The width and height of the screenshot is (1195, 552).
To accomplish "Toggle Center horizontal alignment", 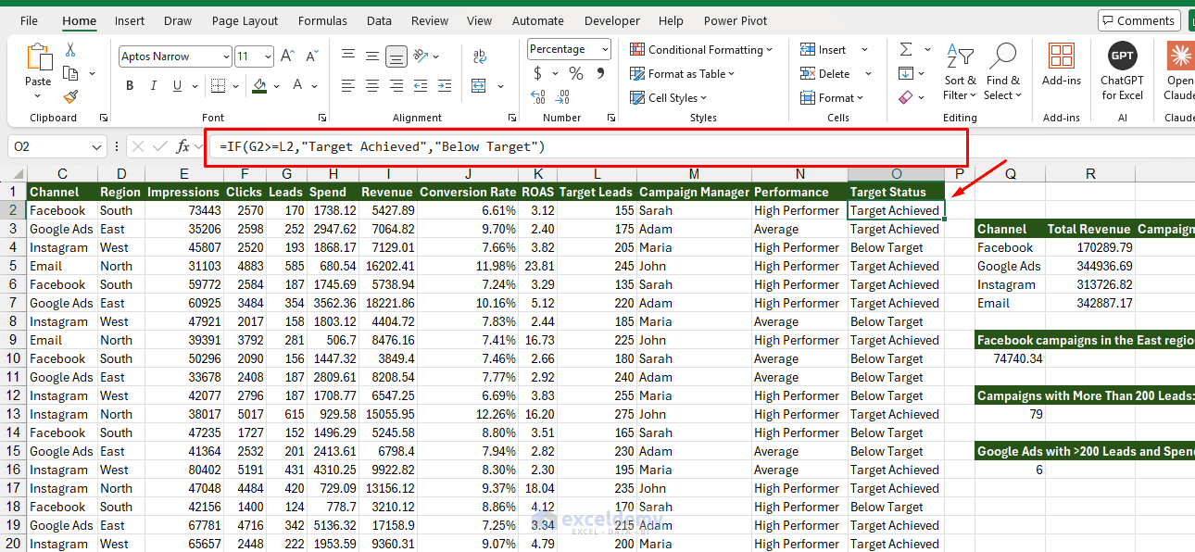I will [x=372, y=86].
